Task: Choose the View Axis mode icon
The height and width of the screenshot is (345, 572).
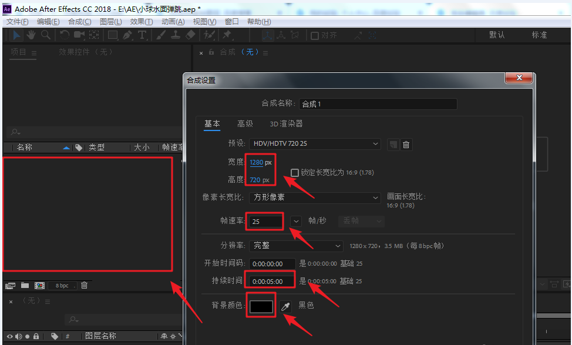Action: 295,35
